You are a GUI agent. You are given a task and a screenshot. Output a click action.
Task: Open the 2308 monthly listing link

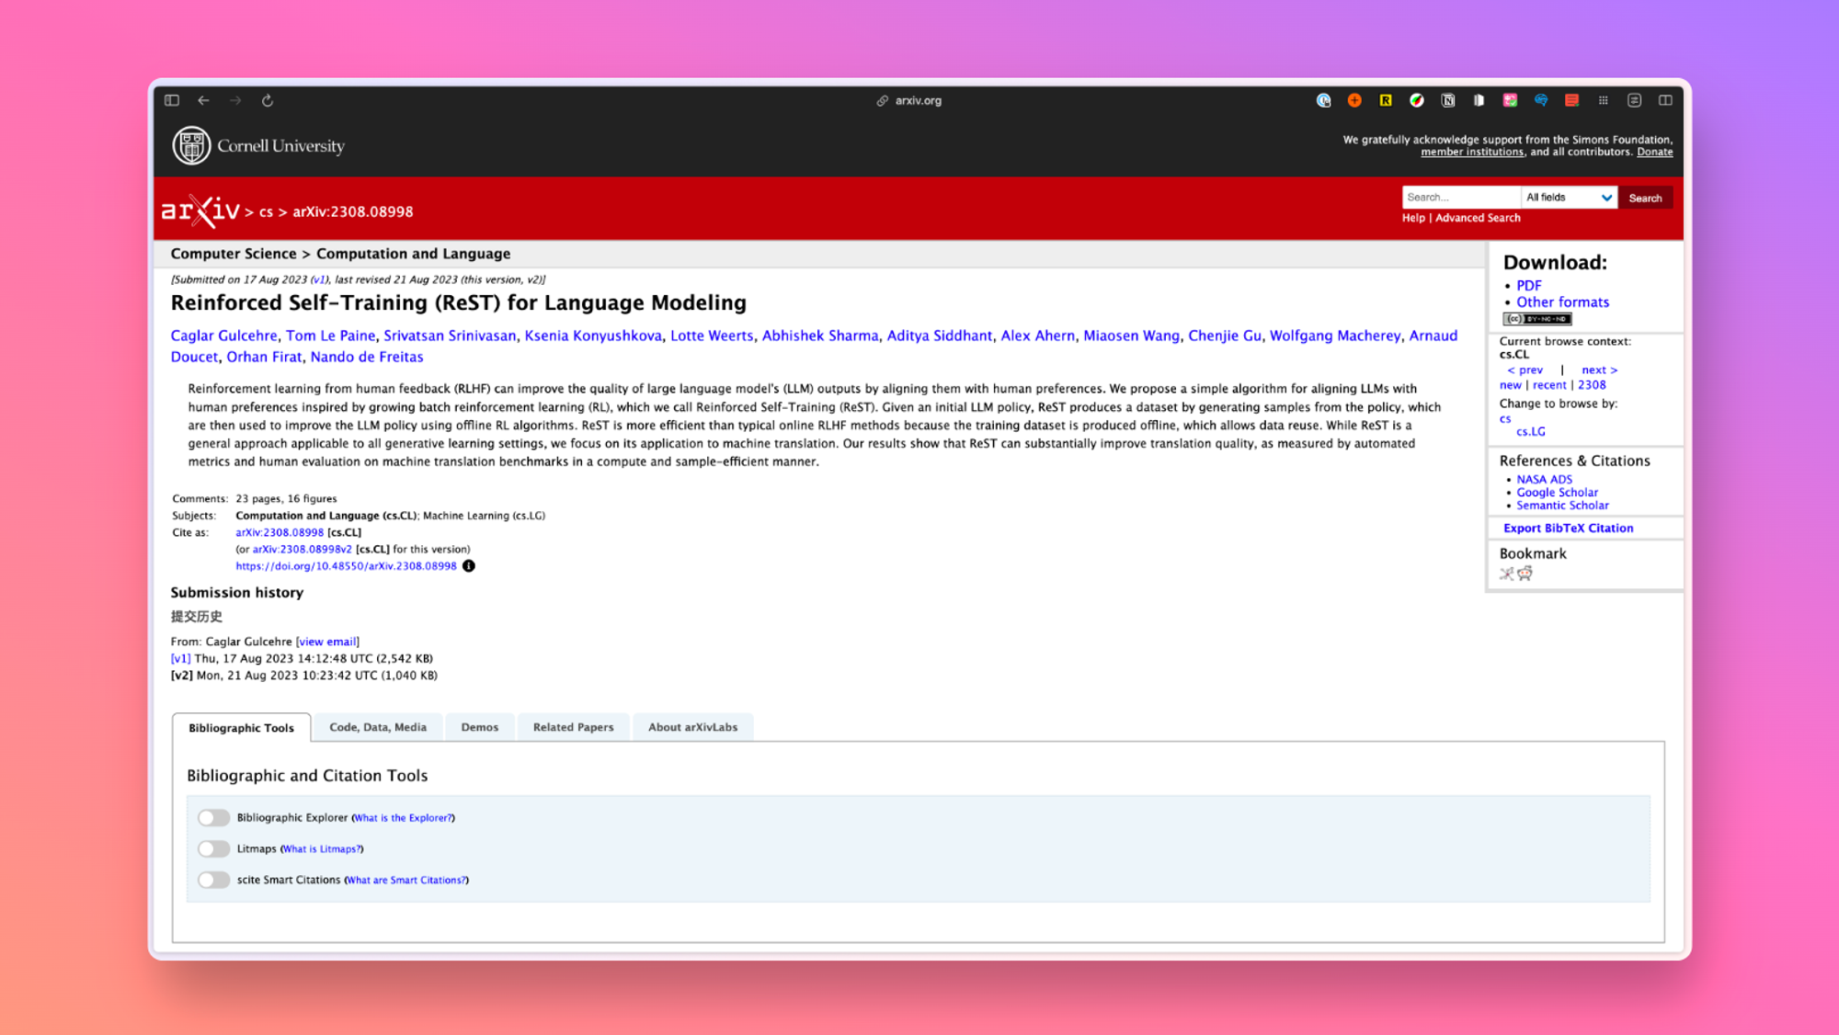pyautogui.click(x=1592, y=385)
